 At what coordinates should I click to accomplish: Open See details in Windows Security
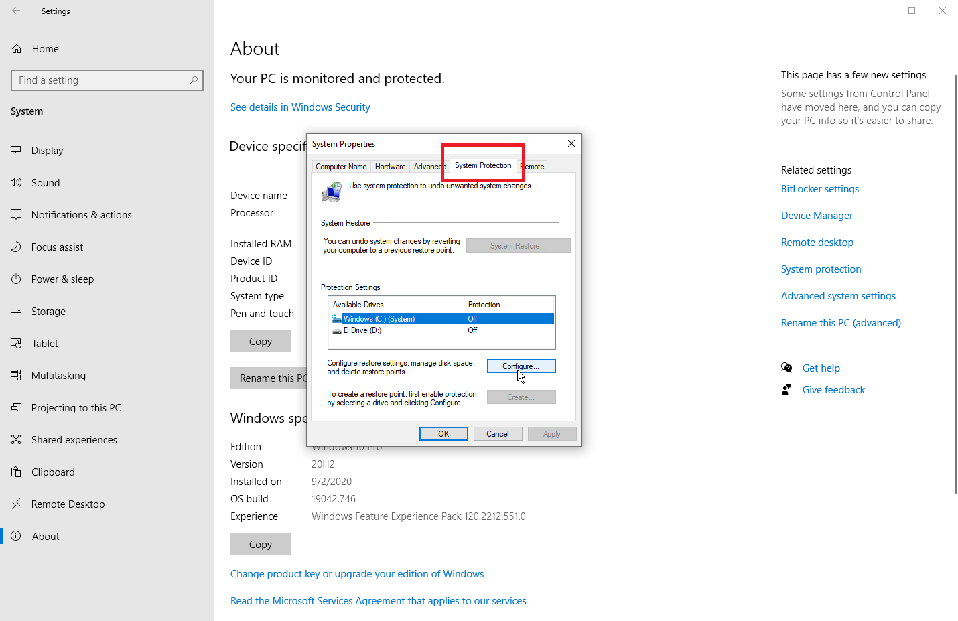(x=300, y=107)
